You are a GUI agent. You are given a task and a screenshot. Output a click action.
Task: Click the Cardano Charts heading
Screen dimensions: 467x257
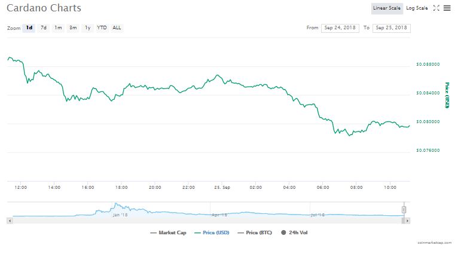(44, 8)
